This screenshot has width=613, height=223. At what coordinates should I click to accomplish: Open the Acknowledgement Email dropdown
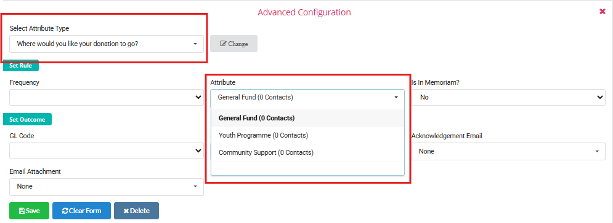click(508, 151)
